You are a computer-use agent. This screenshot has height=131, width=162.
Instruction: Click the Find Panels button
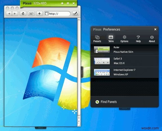(x=106, y=102)
